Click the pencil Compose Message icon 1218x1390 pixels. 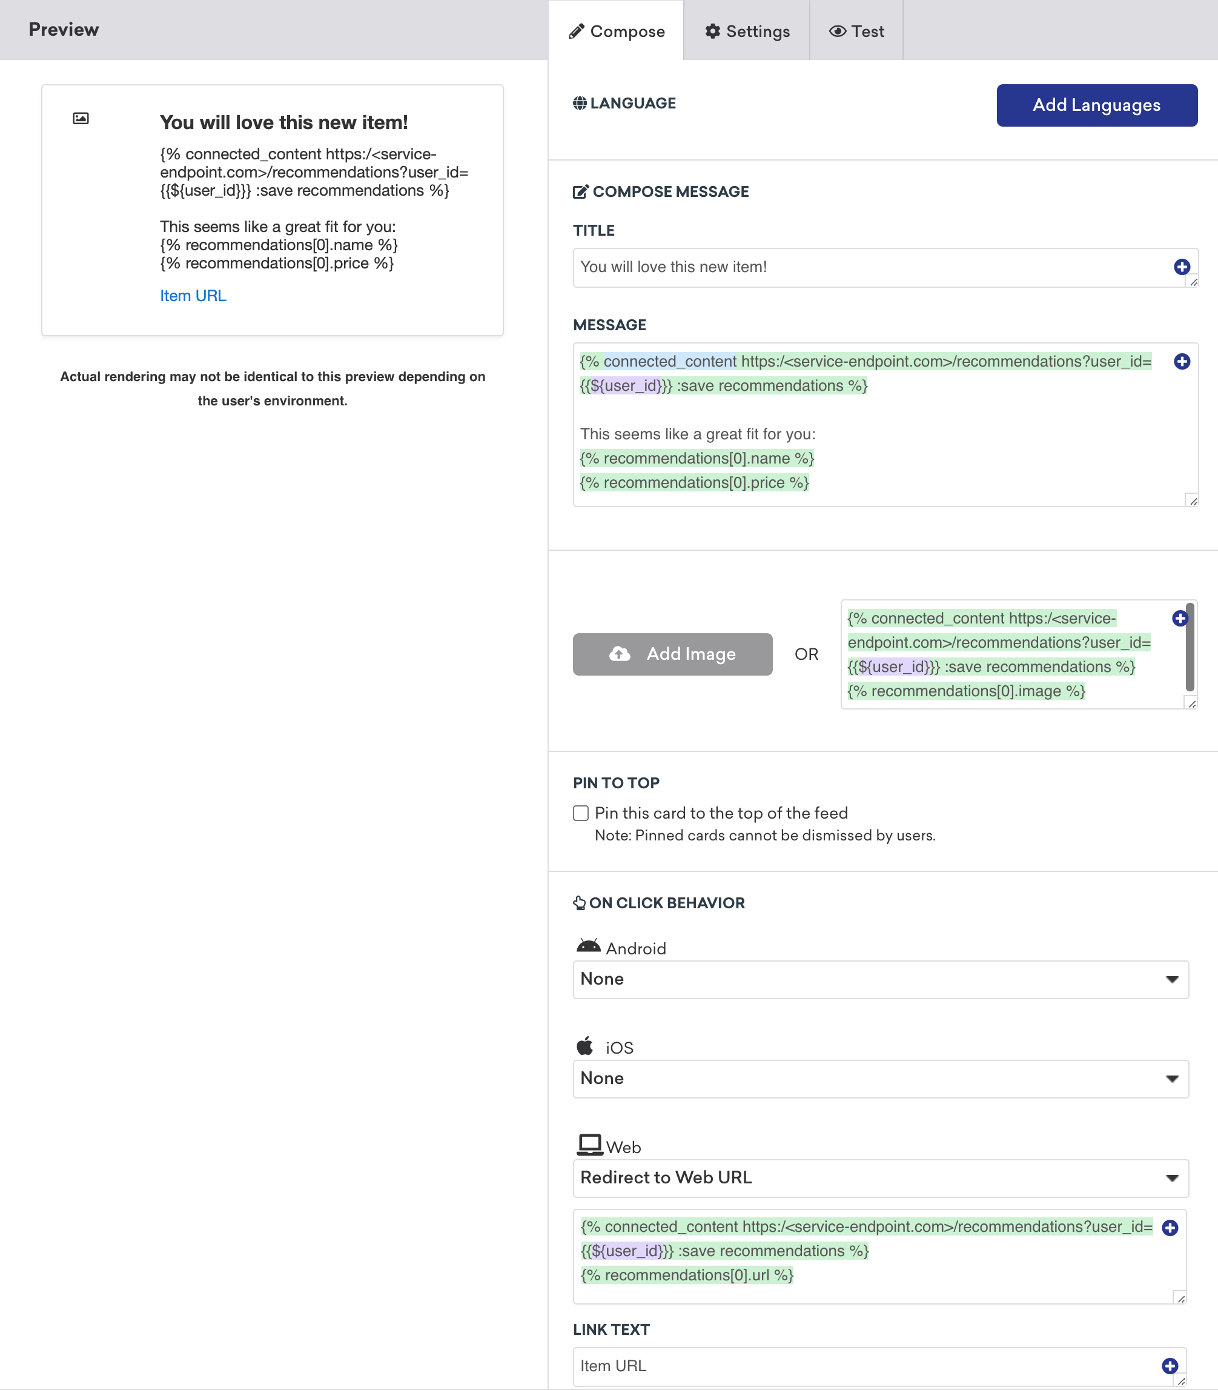tap(580, 190)
